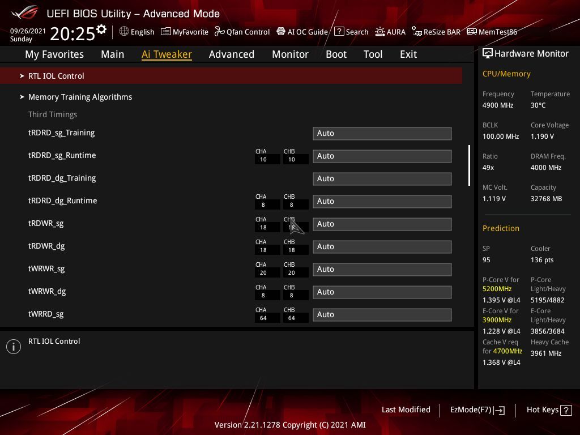The image size is (580, 435).
Task: Expand the RTL IOL Control submenu arrow
Action: [x=22, y=76]
